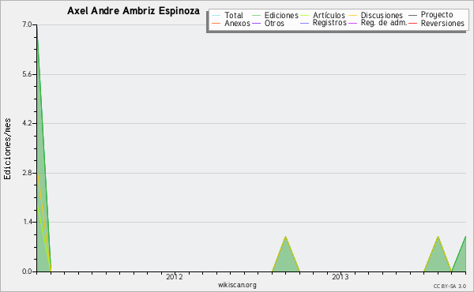Click the 4.2 y-axis value
This screenshot has height=292, width=474.
click(27, 123)
